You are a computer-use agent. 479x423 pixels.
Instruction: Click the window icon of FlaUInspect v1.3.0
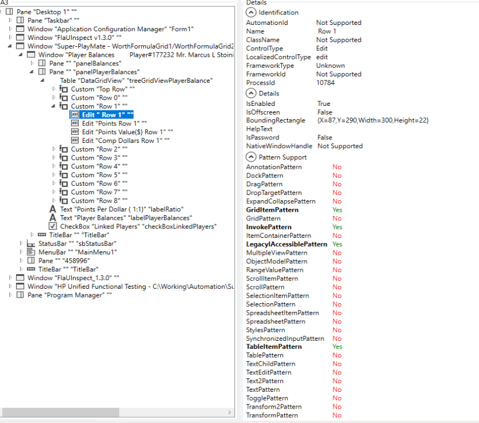[20, 37]
